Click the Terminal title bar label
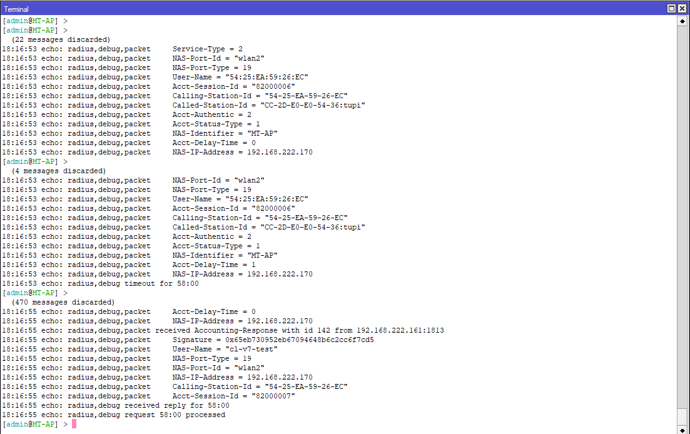The width and height of the screenshot is (690, 434). point(16,9)
